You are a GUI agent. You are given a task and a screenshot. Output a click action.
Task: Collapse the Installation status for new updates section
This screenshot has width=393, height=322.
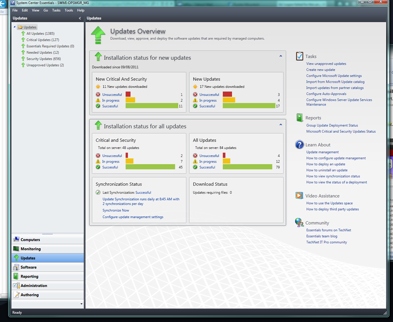[281, 56]
